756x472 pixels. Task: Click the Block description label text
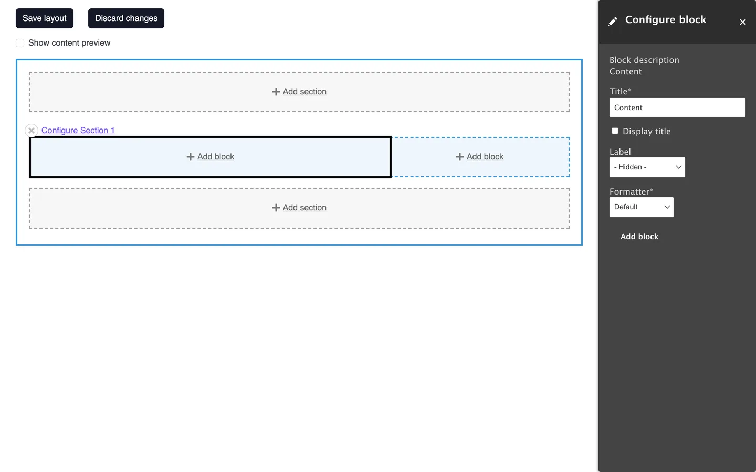click(x=644, y=60)
